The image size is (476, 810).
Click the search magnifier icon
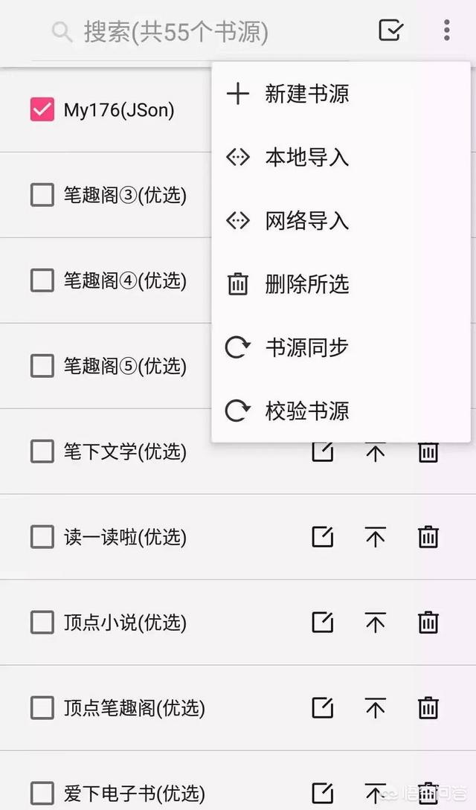pos(62,32)
